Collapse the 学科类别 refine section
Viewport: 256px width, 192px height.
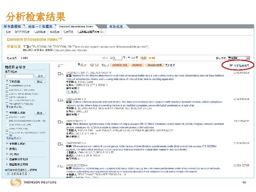[x=7, y=81]
